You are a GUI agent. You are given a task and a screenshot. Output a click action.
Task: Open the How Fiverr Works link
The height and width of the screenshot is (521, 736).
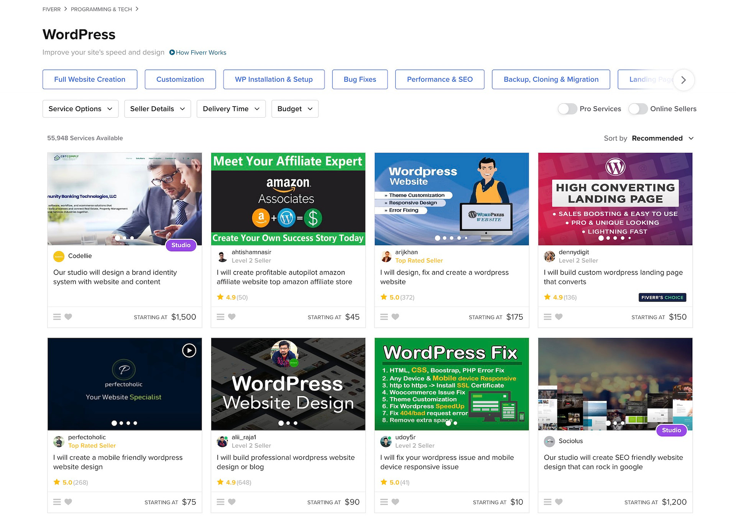click(x=200, y=53)
